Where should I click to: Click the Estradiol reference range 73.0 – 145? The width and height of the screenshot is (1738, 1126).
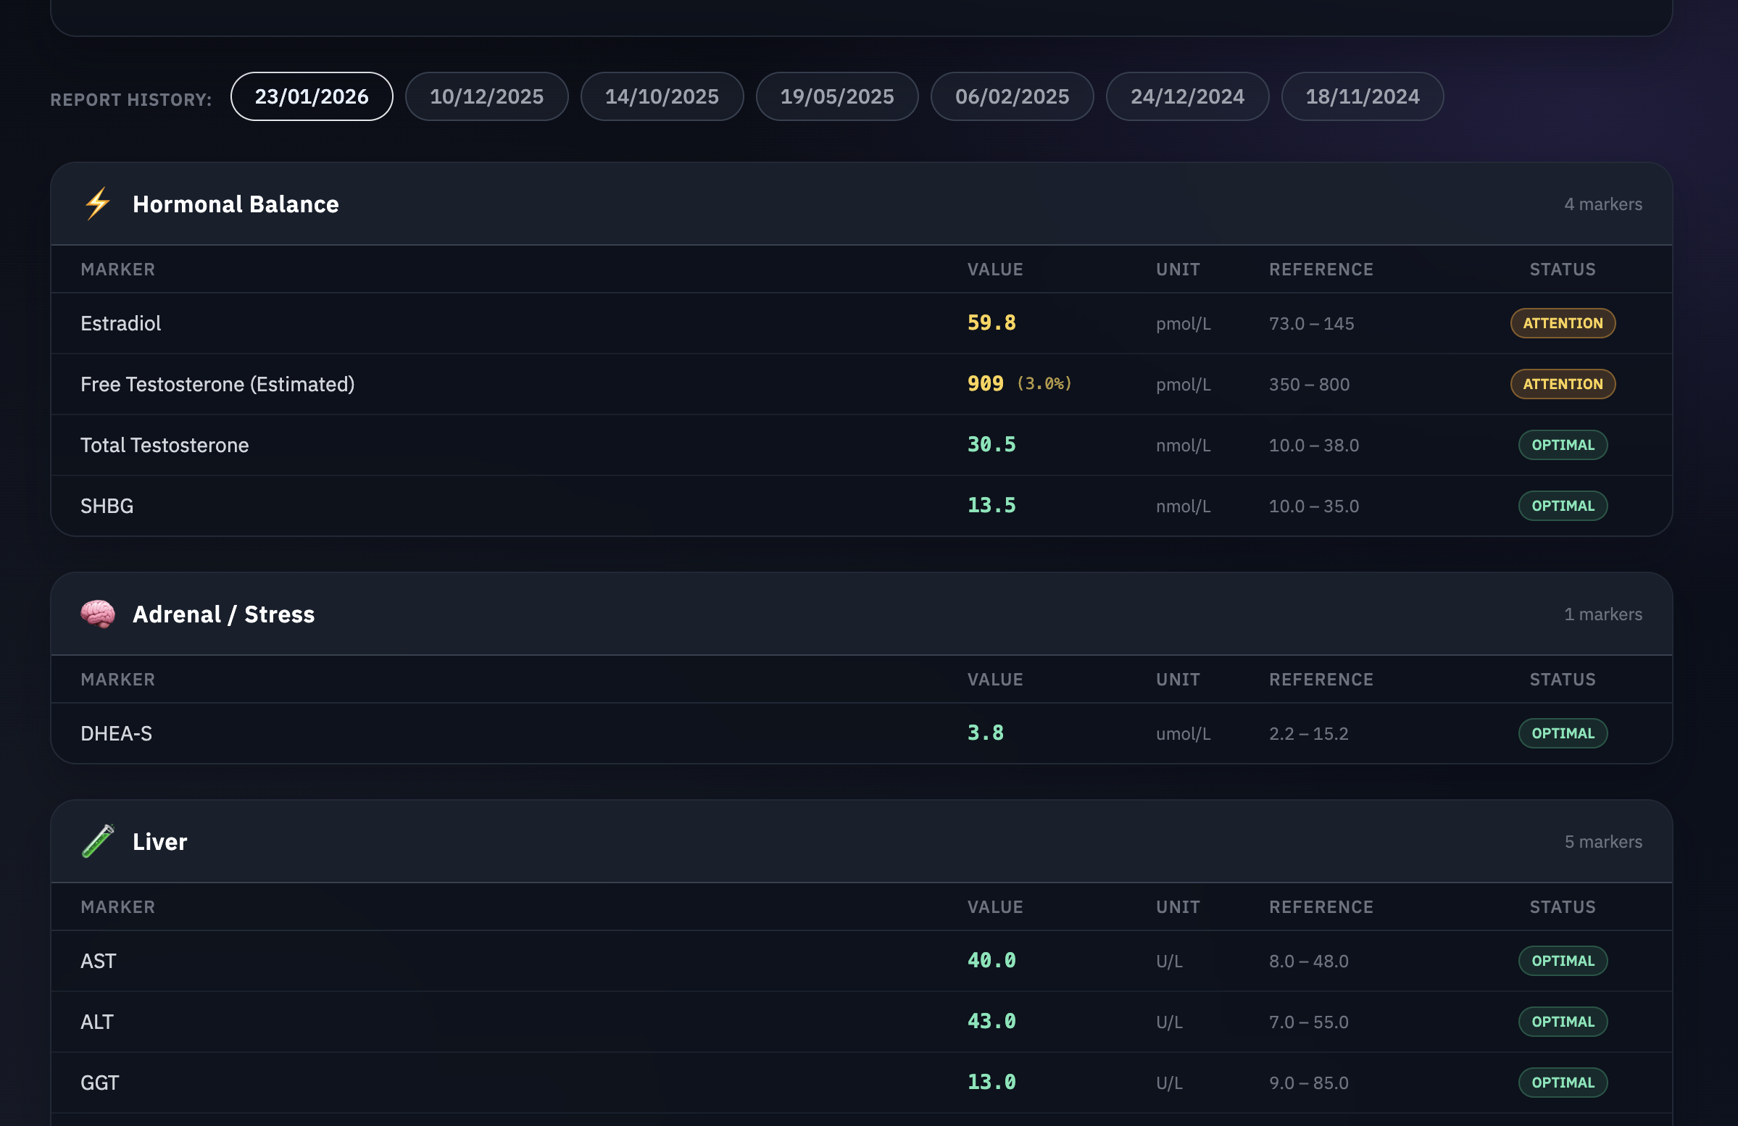coord(1312,323)
